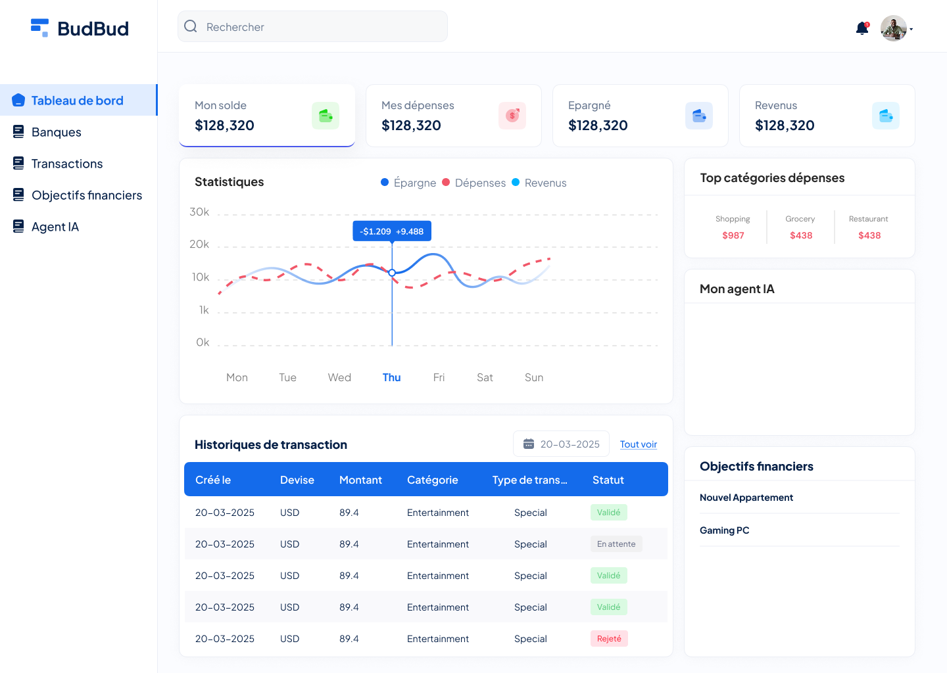Click the green wallet icon in Mon solde
The image size is (947, 673).
[326, 116]
